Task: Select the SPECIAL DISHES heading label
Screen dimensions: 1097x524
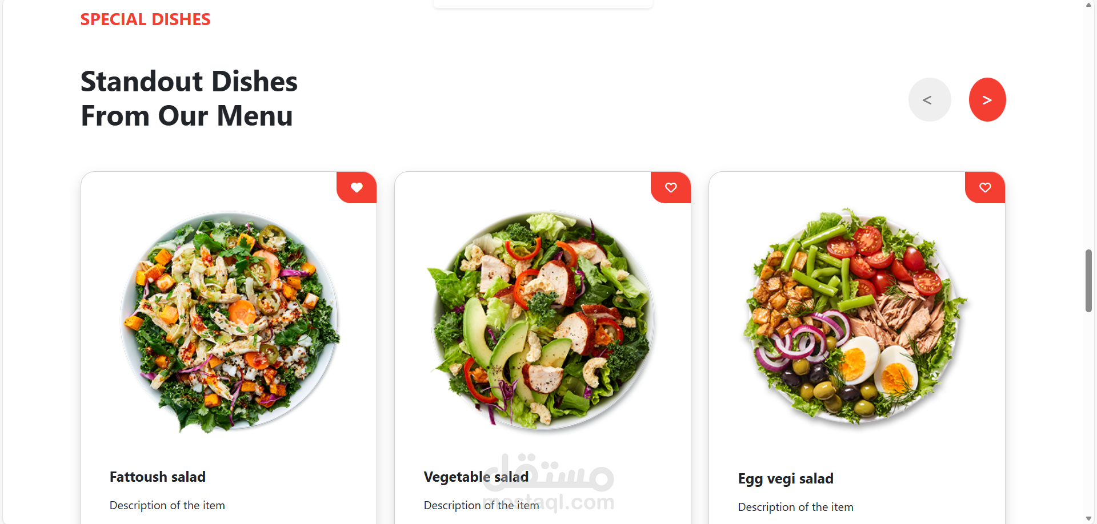Action: [x=146, y=19]
